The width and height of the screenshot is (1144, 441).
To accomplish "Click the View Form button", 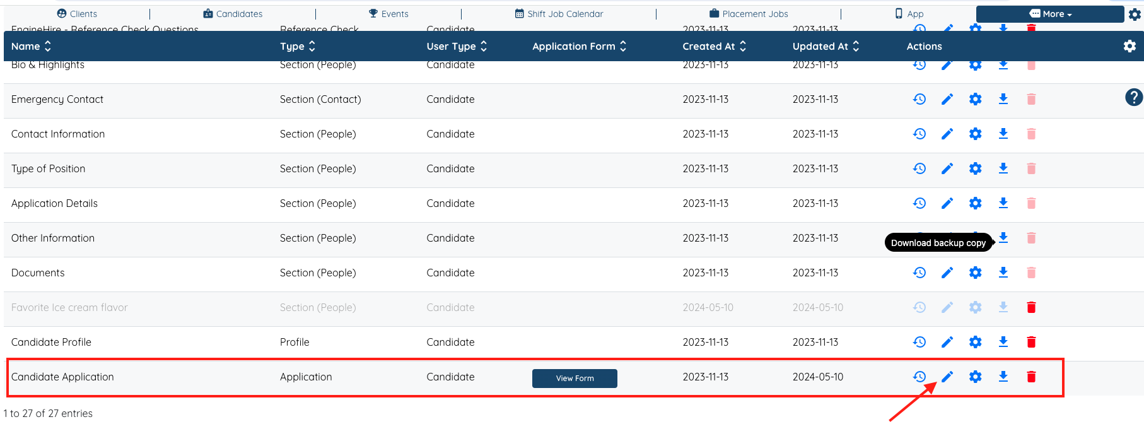I will coord(575,379).
